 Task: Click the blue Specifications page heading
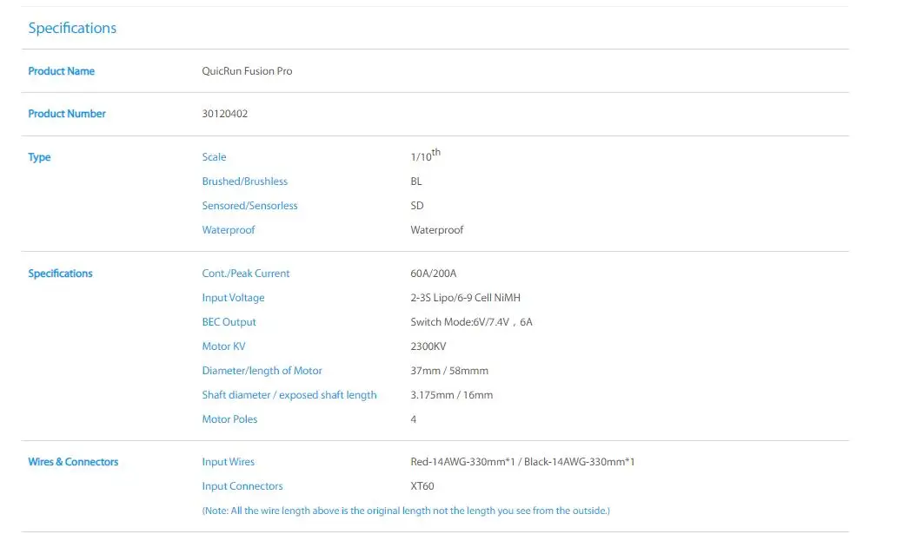[72, 29]
